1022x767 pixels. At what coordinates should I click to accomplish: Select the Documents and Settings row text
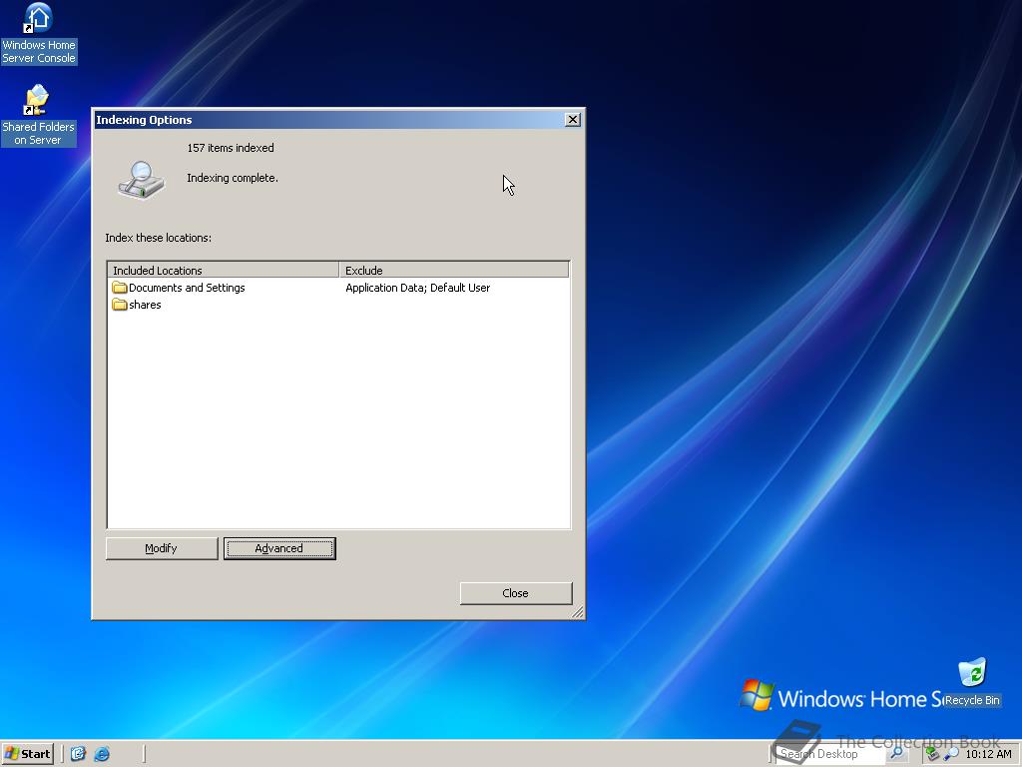click(187, 288)
